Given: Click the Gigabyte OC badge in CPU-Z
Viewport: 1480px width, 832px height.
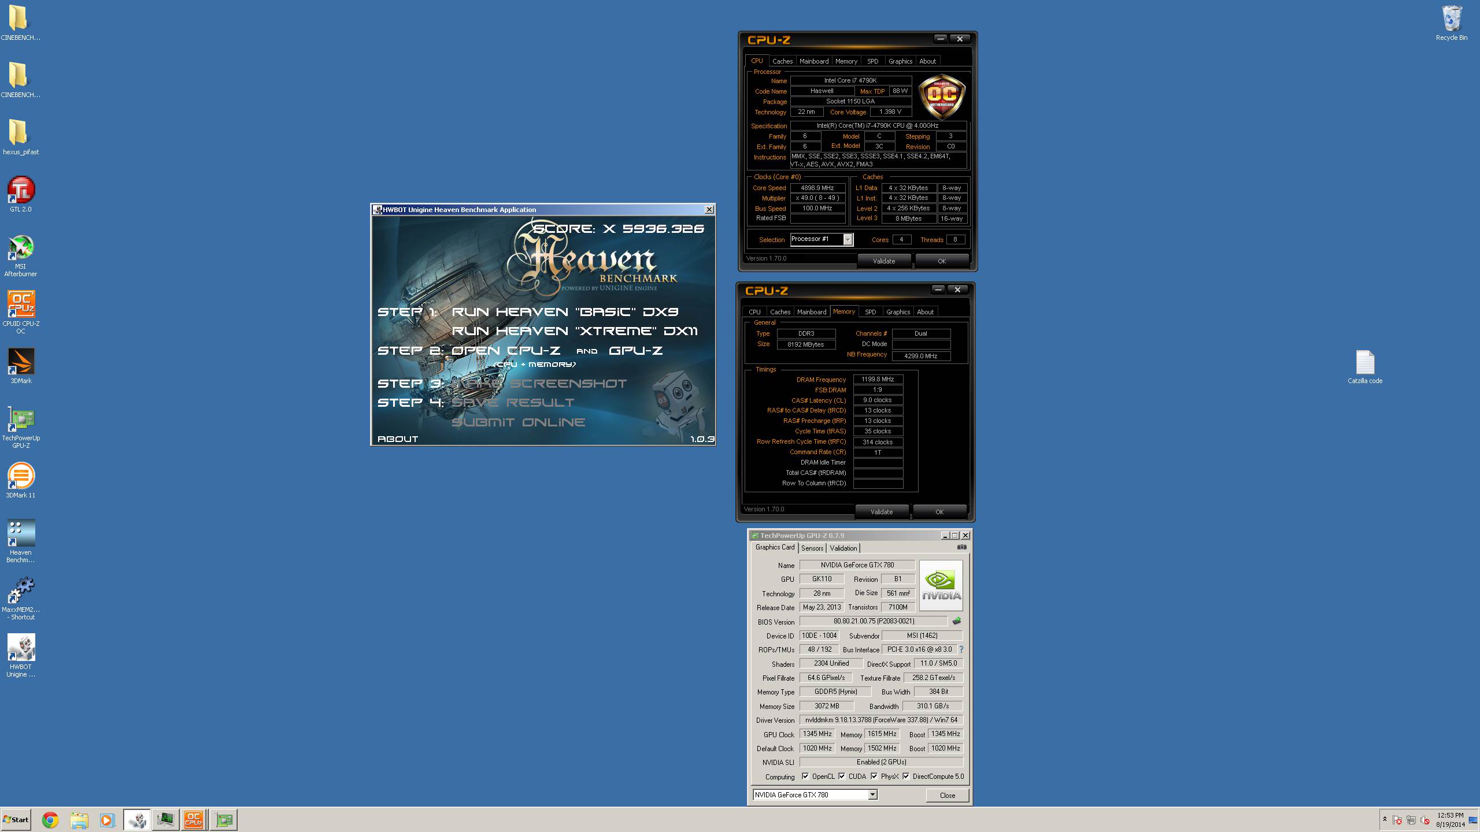Looking at the screenshot, I should point(942,96).
